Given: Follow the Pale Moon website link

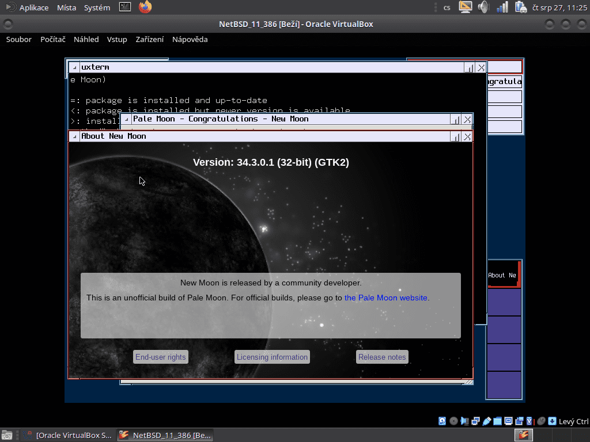Looking at the screenshot, I should click(x=385, y=298).
